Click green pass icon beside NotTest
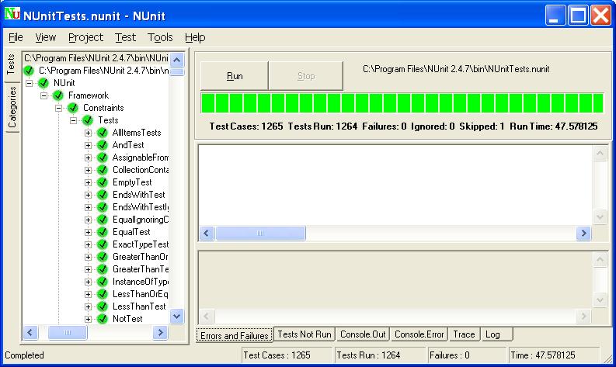 coord(102,319)
